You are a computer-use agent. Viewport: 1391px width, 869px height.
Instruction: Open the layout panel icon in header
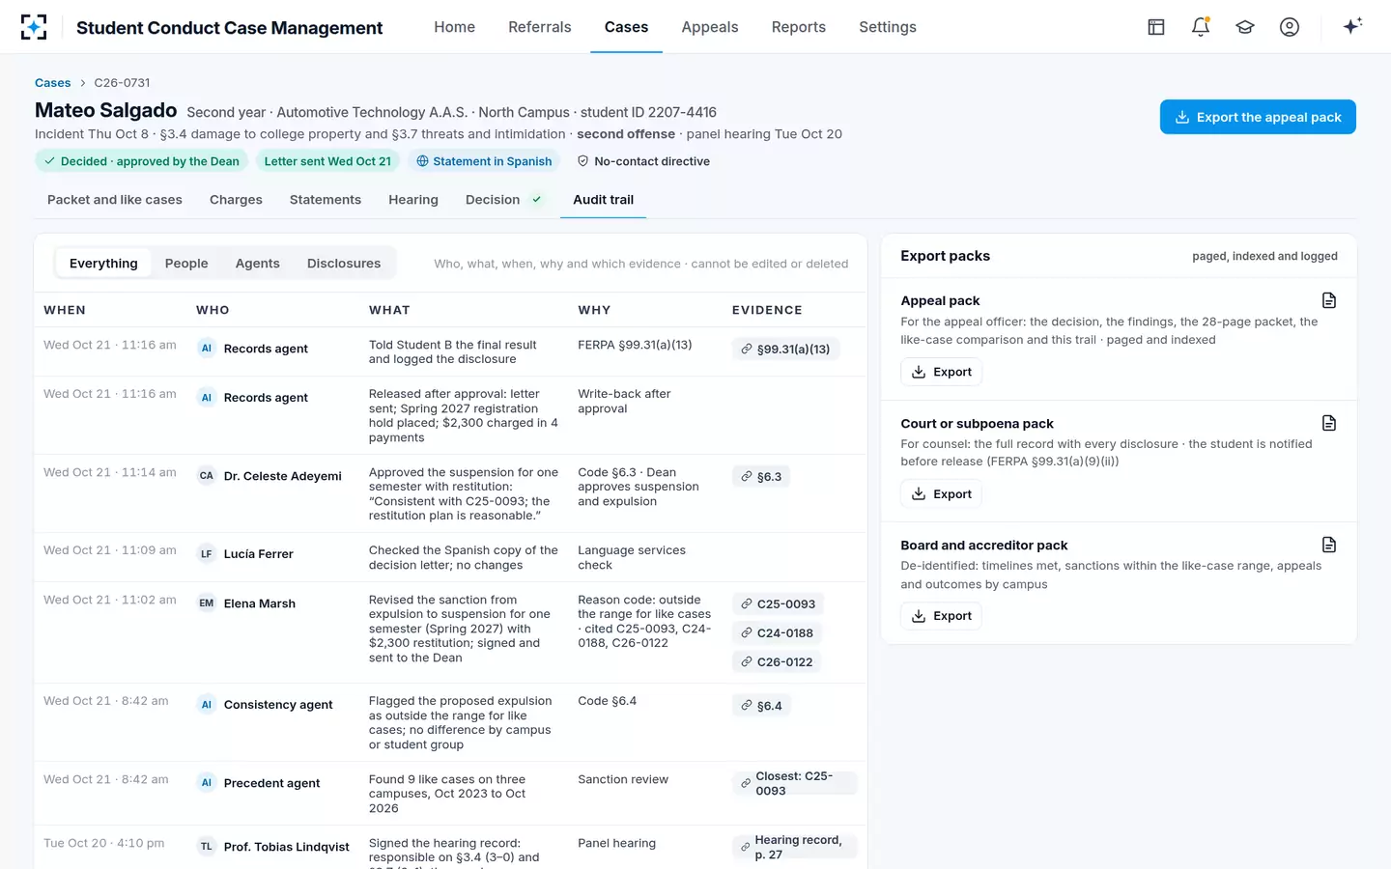point(1156,27)
